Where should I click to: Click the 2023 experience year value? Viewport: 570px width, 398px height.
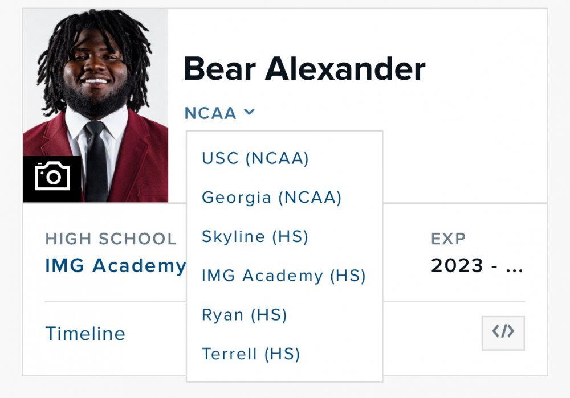coord(457,265)
